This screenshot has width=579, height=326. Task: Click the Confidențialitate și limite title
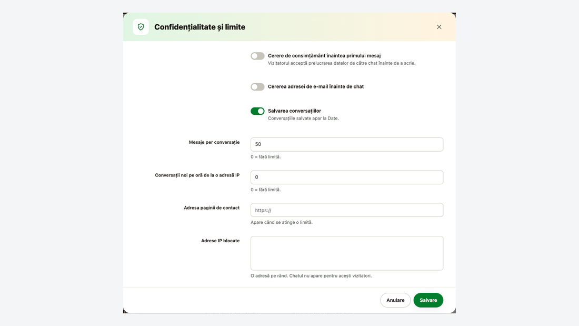(x=200, y=27)
